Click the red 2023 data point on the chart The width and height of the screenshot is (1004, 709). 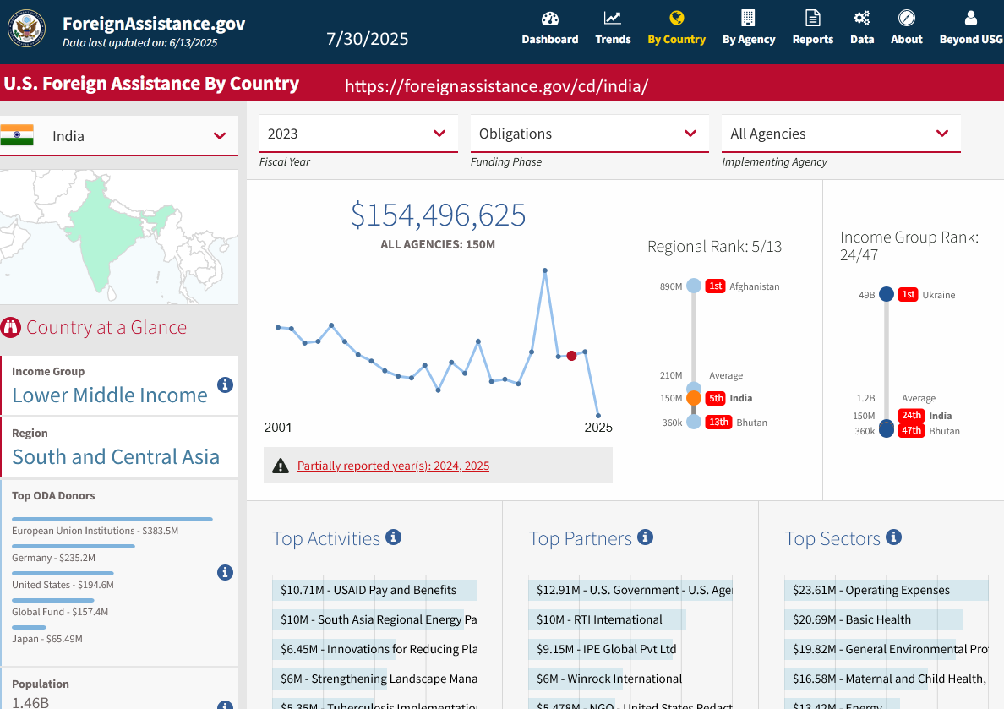(x=572, y=356)
